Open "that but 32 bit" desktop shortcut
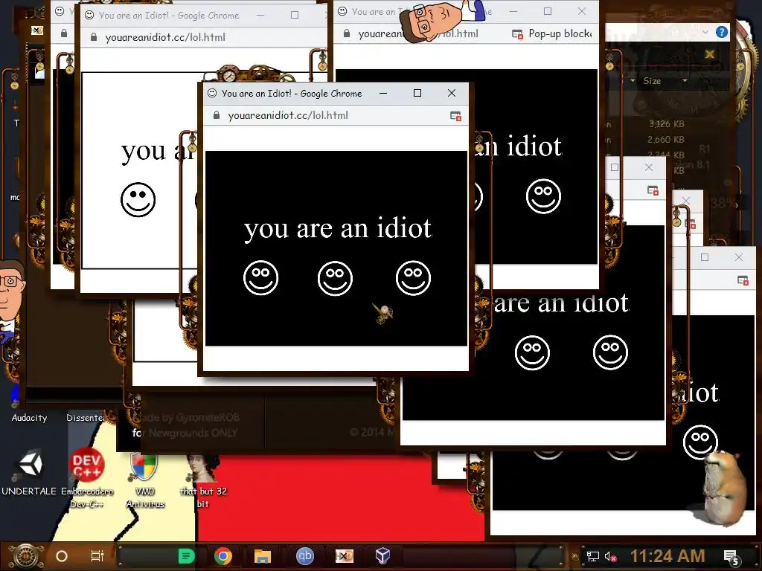Image resolution: width=762 pixels, height=571 pixels. click(x=203, y=481)
